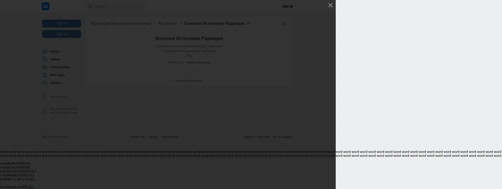Open Music in the sidebar
The width and height of the screenshot is (502, 189).
[x=54, y=51]
